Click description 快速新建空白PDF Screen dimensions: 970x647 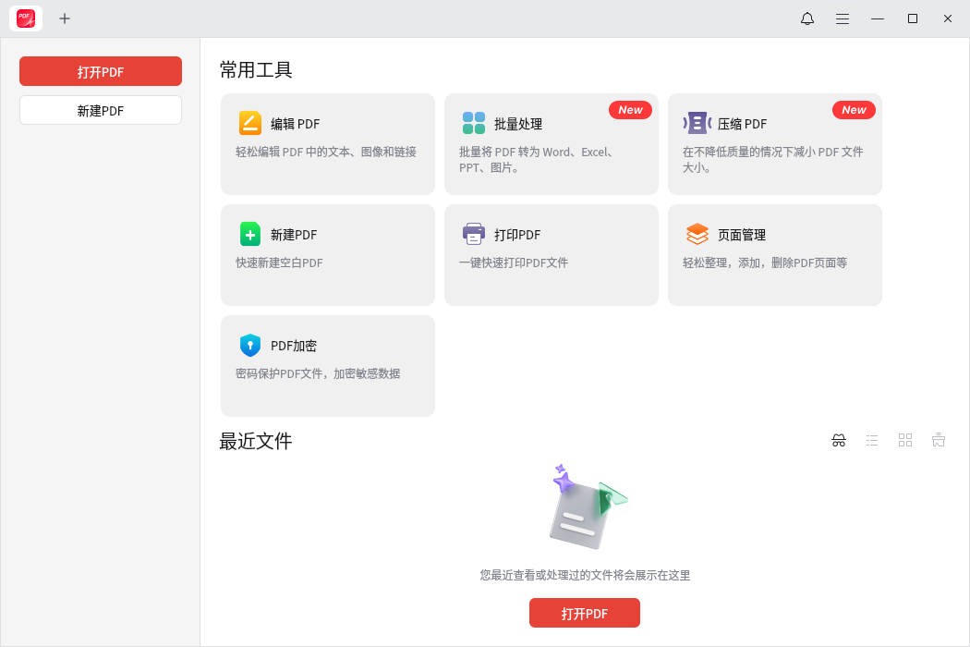tap(279, 262)
